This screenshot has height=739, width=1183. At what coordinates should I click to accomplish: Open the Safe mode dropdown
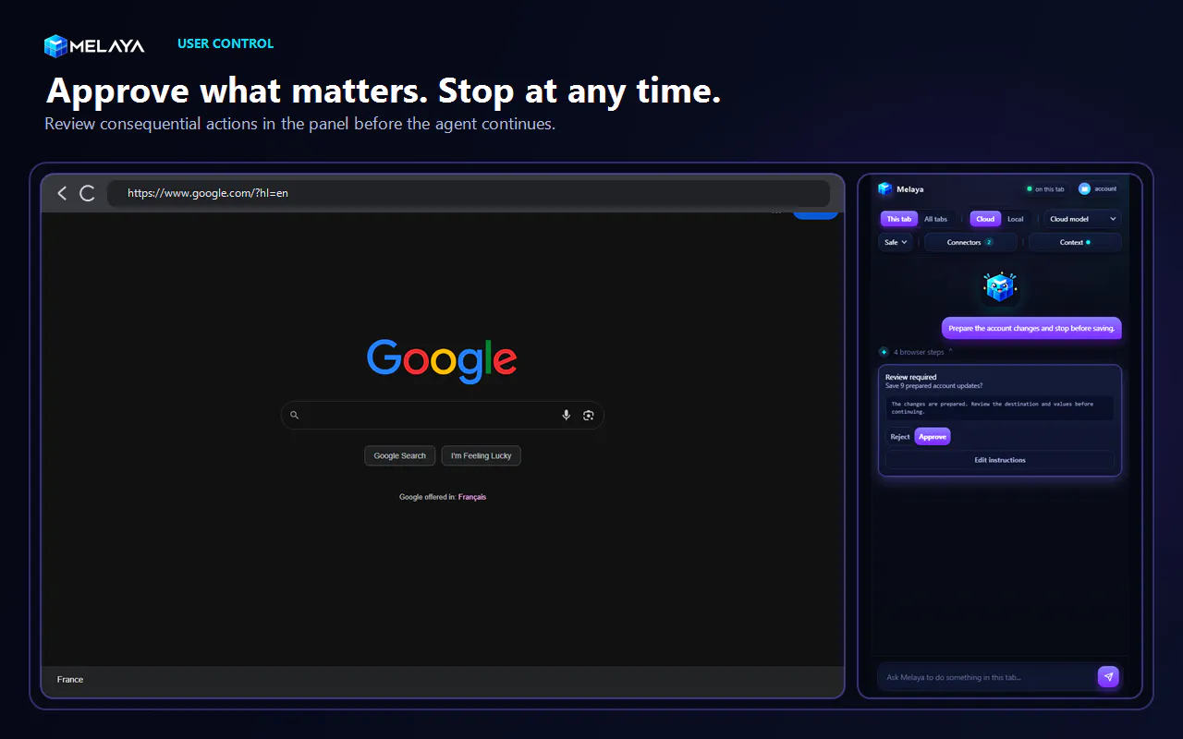click(896, 242)
